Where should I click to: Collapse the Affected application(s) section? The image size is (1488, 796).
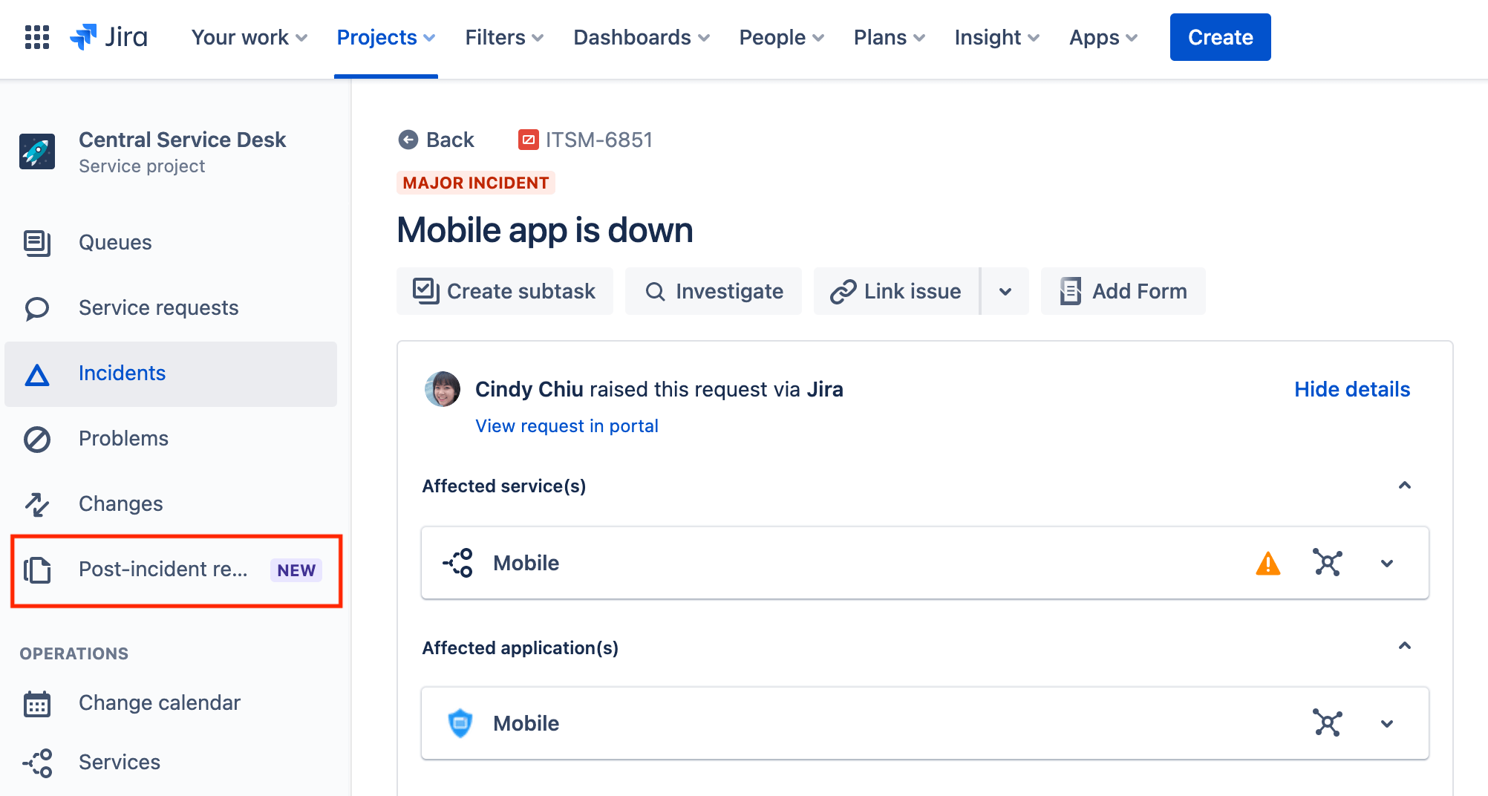point(1404,647)
